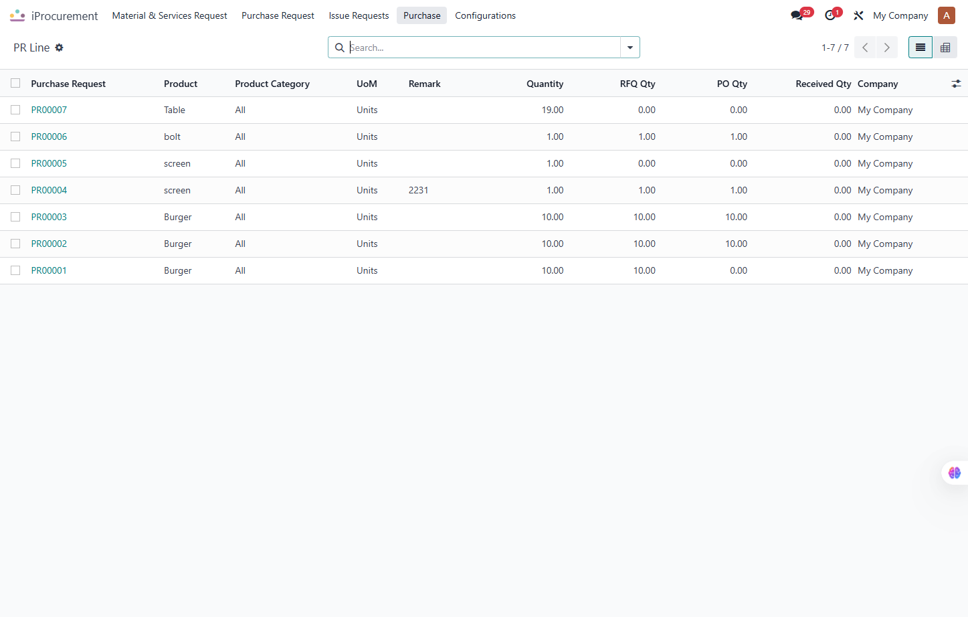The image size is (968, 617).
Task: Sort by Product Category column header
Action: (272, 84)
